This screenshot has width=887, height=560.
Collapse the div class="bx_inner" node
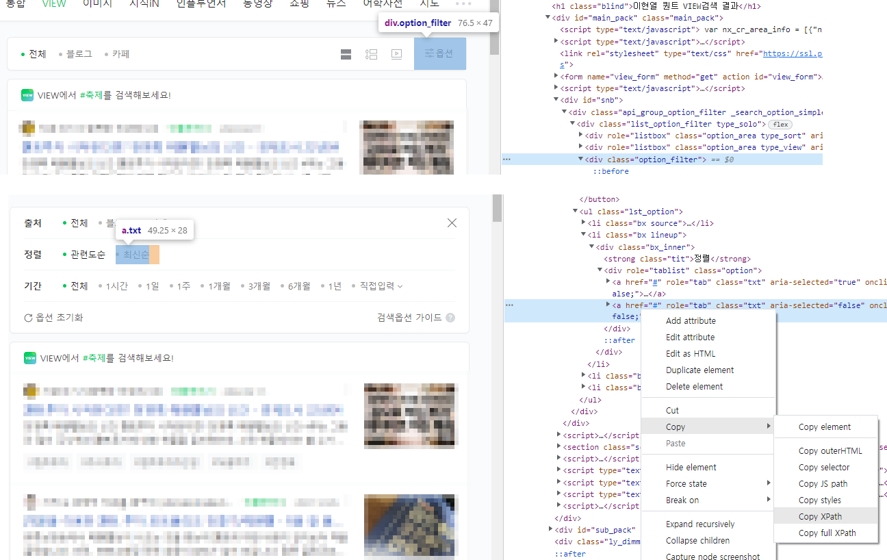point(592,247)
